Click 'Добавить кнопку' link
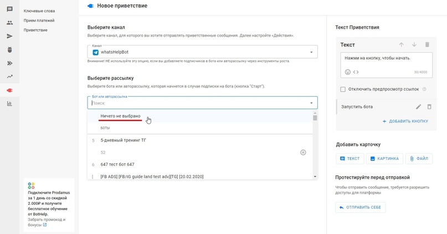This screenshot has height=234, width=447. [405, 121]
